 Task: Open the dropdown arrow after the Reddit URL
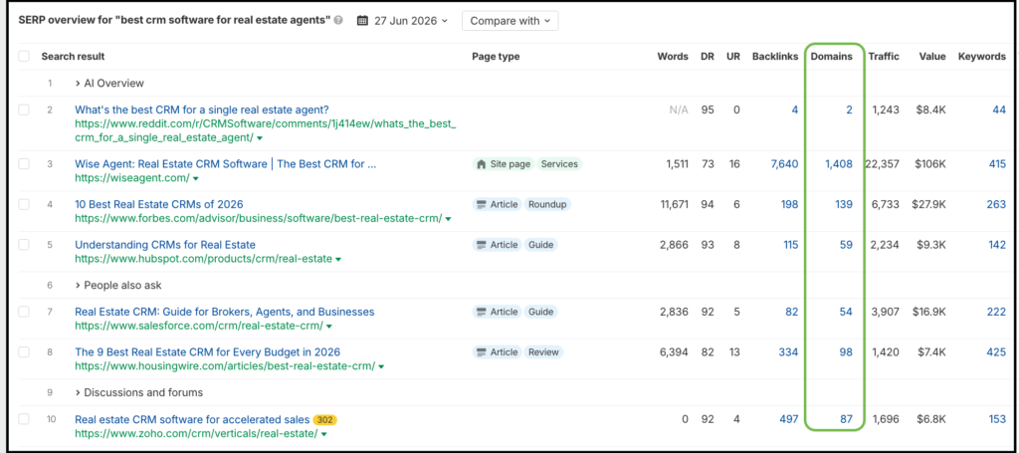click(260, 138)
